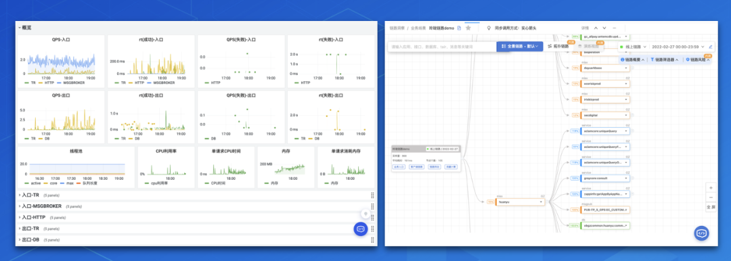Open dropdown on huanyu node
This screenshot has width=731, height=261.
pos(541,201)
